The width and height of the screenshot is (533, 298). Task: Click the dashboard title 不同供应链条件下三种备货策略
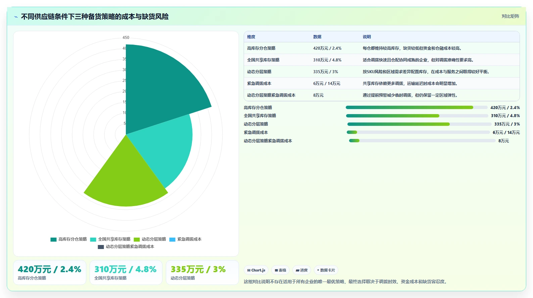pos(95,16)
